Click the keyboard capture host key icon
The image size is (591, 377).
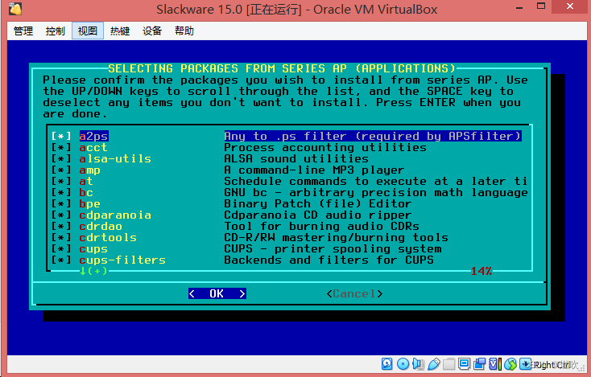coord(526,363)
